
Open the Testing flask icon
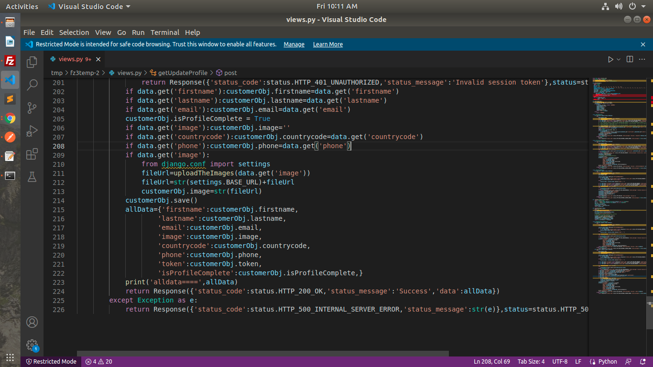32,177
